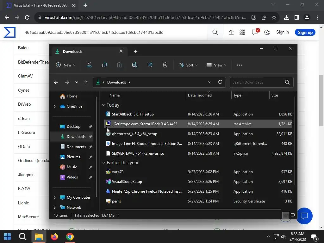
Task: Open Firefox from the taskbar
Action: point(54,237)
